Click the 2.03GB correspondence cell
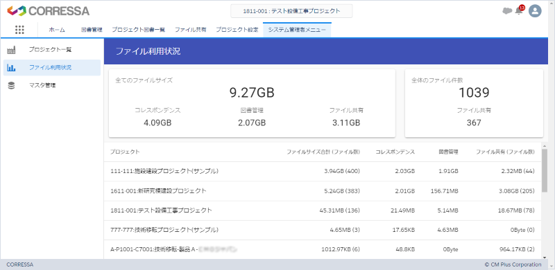The image size is (555, 270). [x=405, y=172]
